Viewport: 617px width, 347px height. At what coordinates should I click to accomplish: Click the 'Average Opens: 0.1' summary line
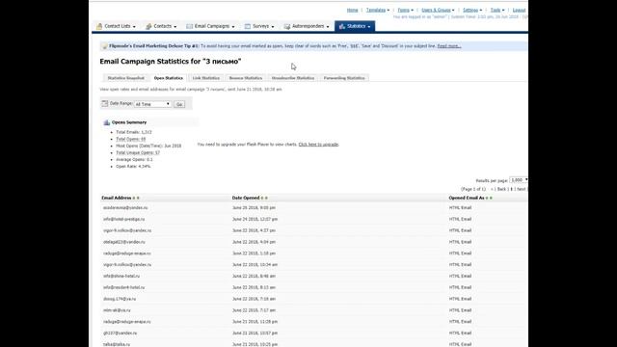point(134,160)
